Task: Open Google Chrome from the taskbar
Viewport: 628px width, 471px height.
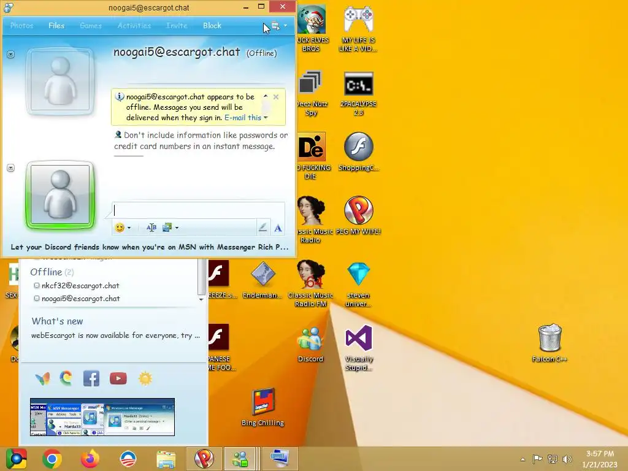Action: tap(52, 459)
